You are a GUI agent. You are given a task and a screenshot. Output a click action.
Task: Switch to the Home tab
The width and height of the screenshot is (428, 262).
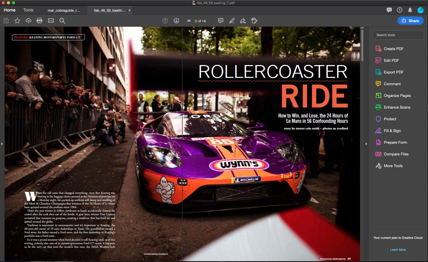tap(10, 10)
